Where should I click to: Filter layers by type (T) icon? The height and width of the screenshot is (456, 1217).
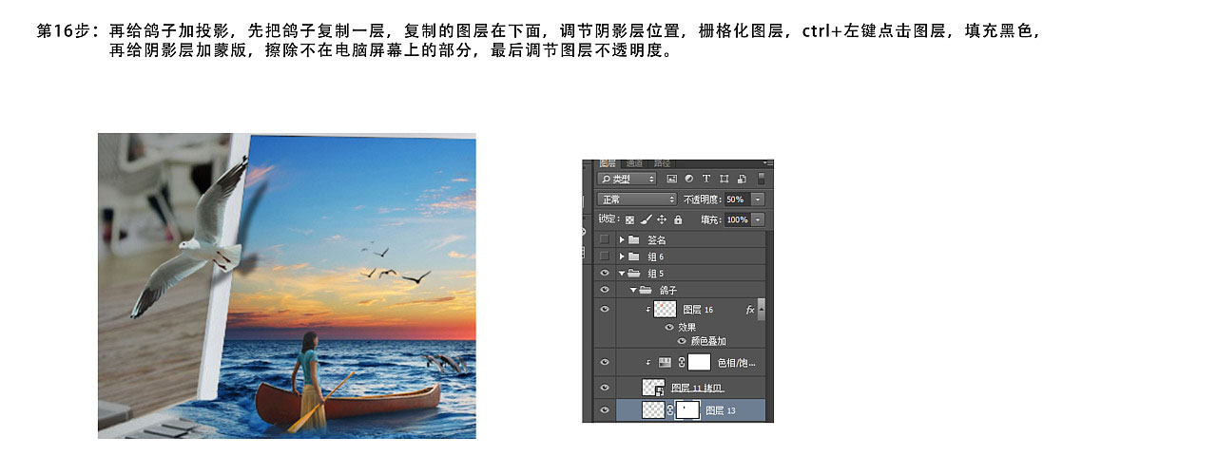706,179
